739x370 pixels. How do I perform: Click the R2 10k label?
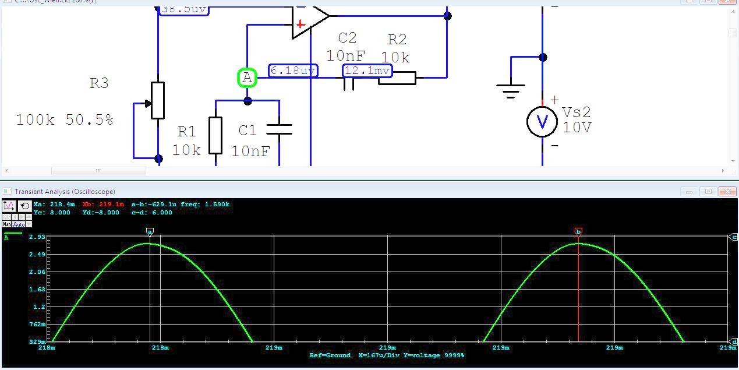click(x=396, y=48)
